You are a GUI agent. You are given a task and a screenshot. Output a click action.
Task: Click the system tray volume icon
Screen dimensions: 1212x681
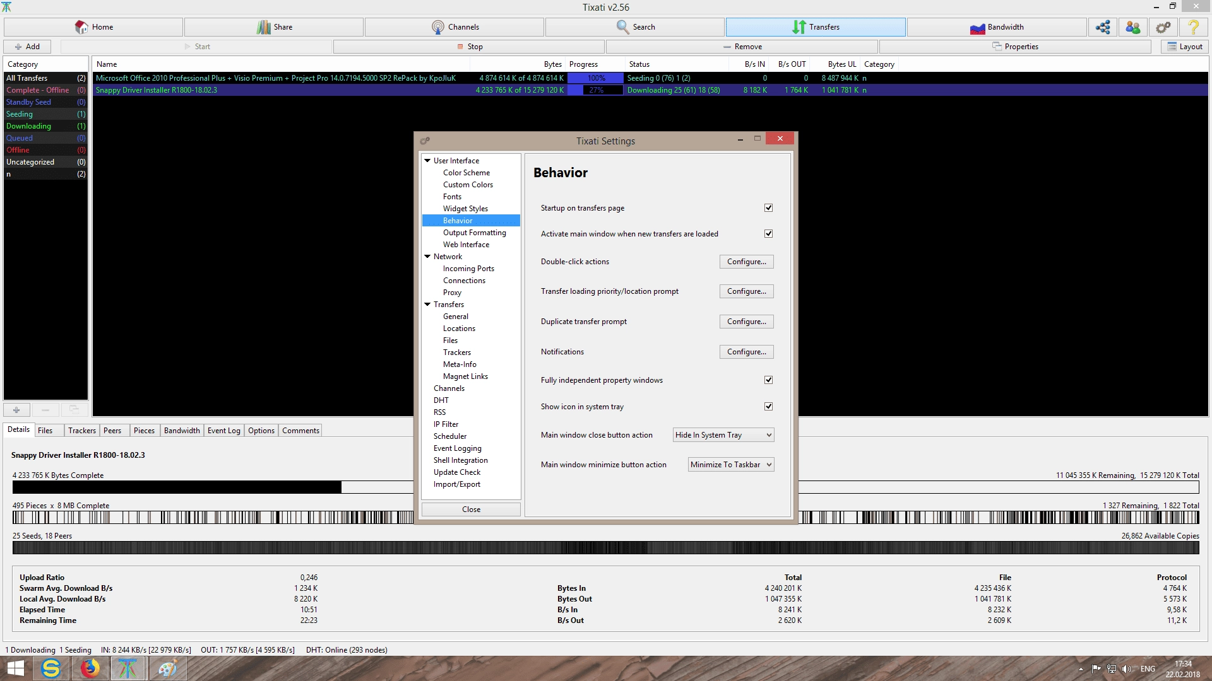coord(1127,669)
